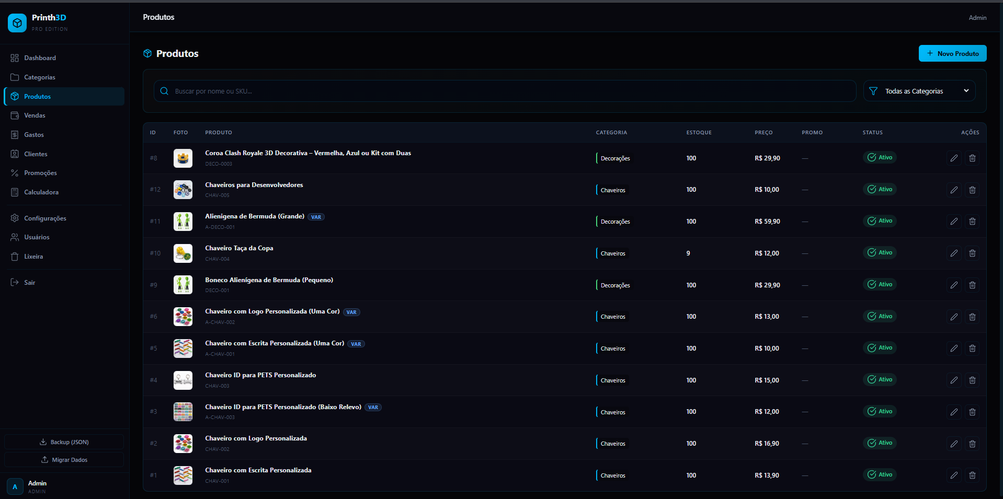Delete Alienígena de Bermuda (Grande) via trash icon
This screenshot has width=1003, height=499.
972,222
